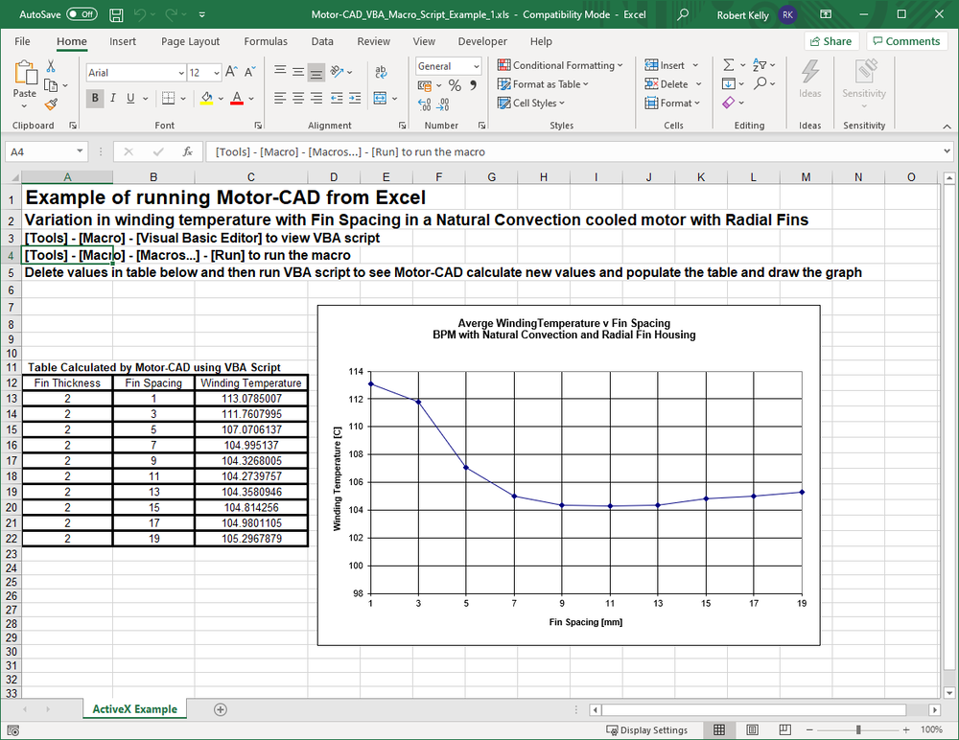Toggle Bold formatting off

tap(95, 98)
